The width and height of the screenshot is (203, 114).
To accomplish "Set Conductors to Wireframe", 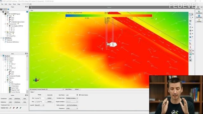I will point(17,98).
